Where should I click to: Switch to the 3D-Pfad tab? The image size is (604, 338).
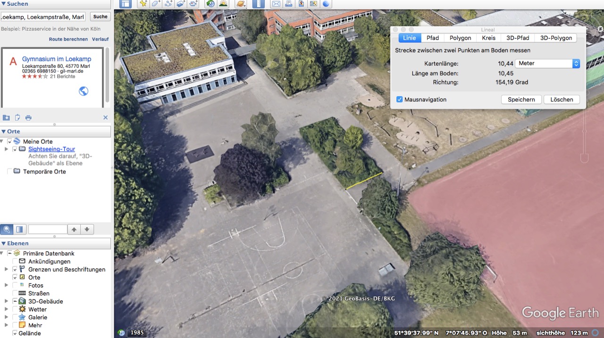point(518,38)
